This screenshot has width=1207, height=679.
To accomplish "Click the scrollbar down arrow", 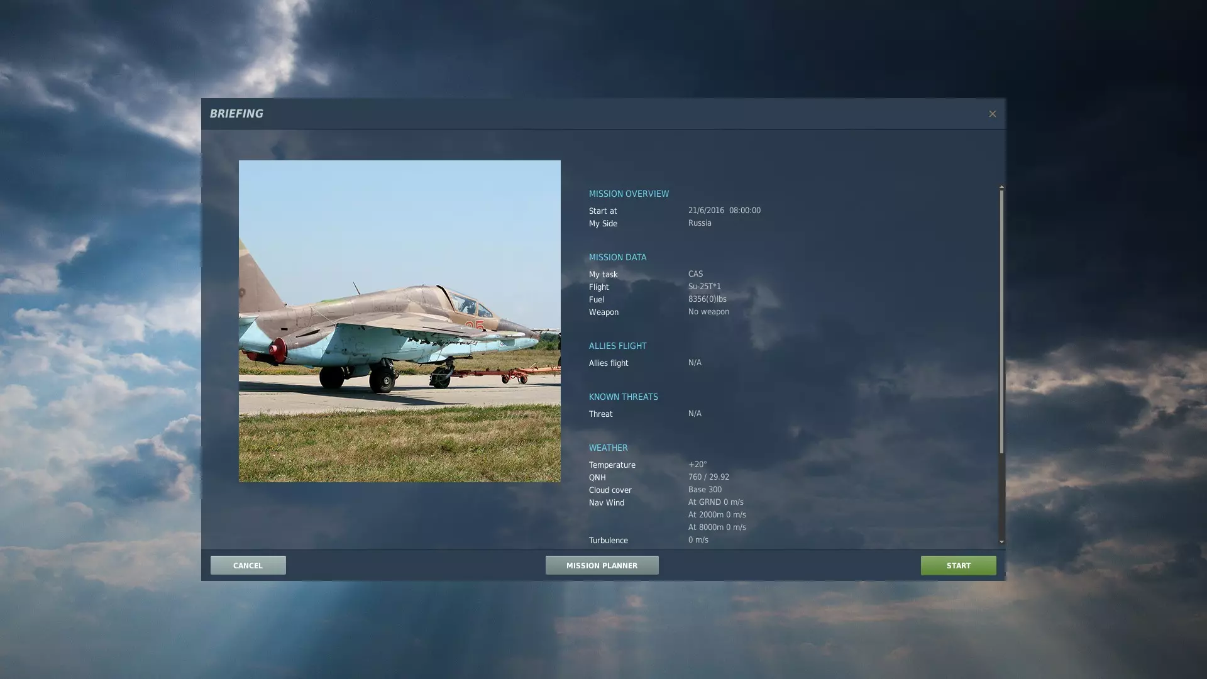I will [1001, 541].
